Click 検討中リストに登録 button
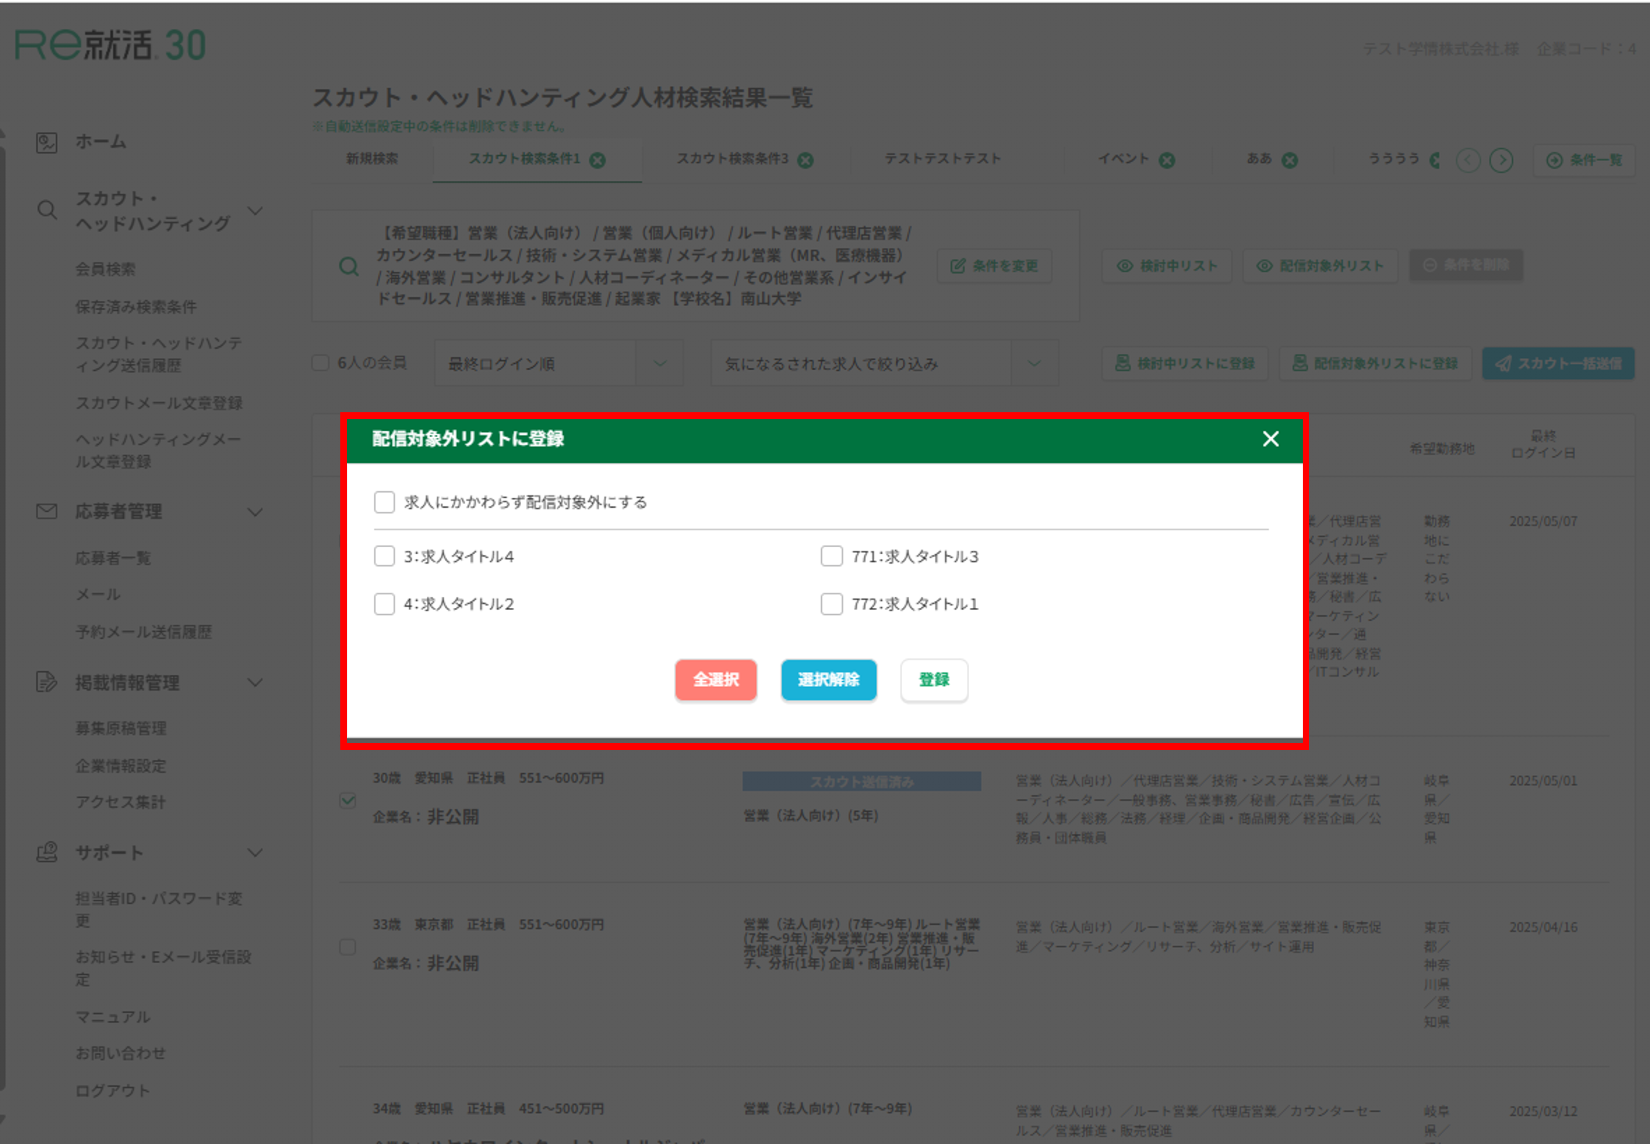This screenshot has height=1144, width=1650. click(x=1185, y=363)
